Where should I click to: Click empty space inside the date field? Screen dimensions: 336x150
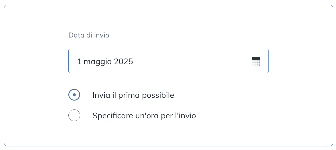[193, 61]
